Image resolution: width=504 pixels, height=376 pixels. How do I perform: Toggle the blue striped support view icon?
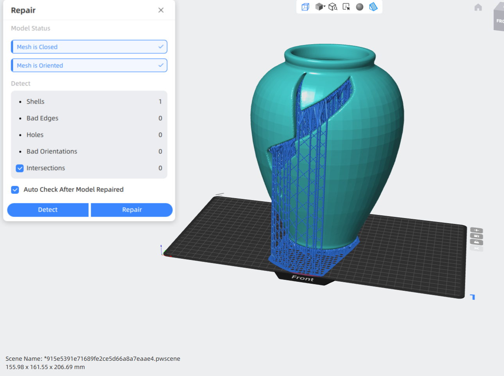click(x=373, y=7)
